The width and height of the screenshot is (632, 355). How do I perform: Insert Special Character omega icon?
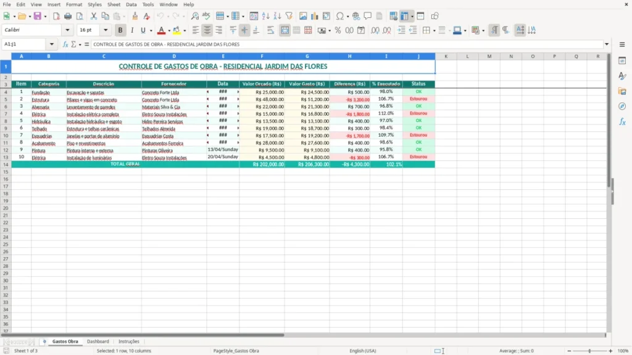[x=340, y=16]
